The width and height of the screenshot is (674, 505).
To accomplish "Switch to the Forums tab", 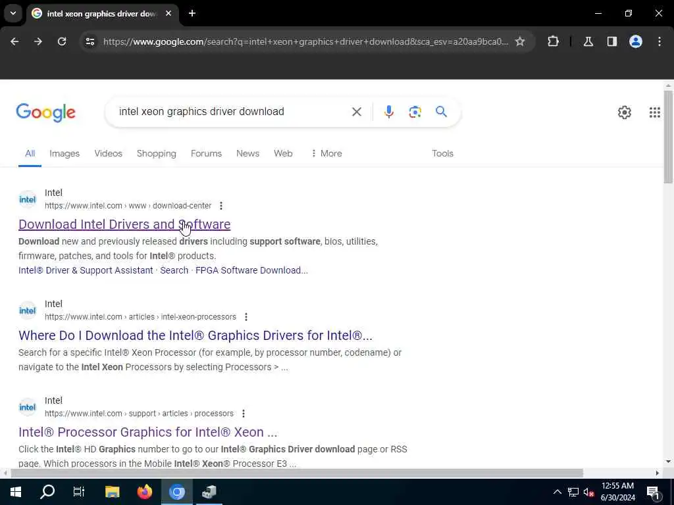I will (206, 153).
